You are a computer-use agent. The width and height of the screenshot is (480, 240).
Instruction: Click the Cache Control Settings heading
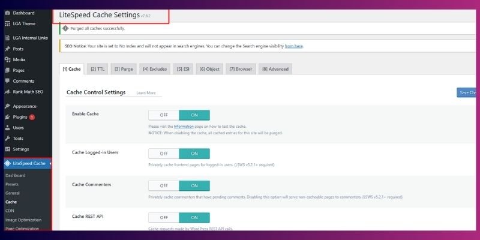[96, 92]
